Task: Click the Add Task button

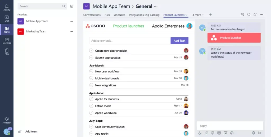Action: point(179,41)
